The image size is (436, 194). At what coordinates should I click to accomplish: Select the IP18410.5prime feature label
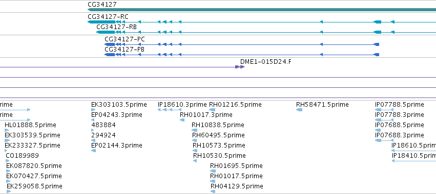click(414, 156)
